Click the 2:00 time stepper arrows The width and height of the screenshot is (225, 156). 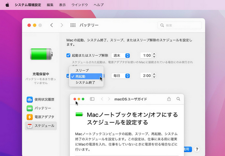[154, 76]
